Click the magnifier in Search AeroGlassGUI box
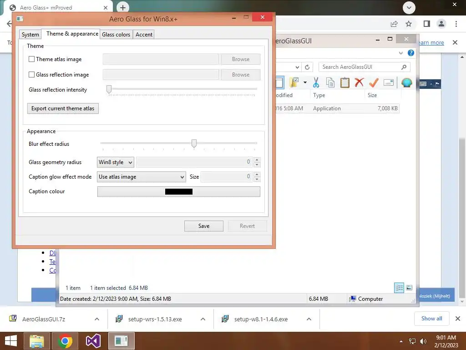466x350 pixels. click(x=404, y=67)
